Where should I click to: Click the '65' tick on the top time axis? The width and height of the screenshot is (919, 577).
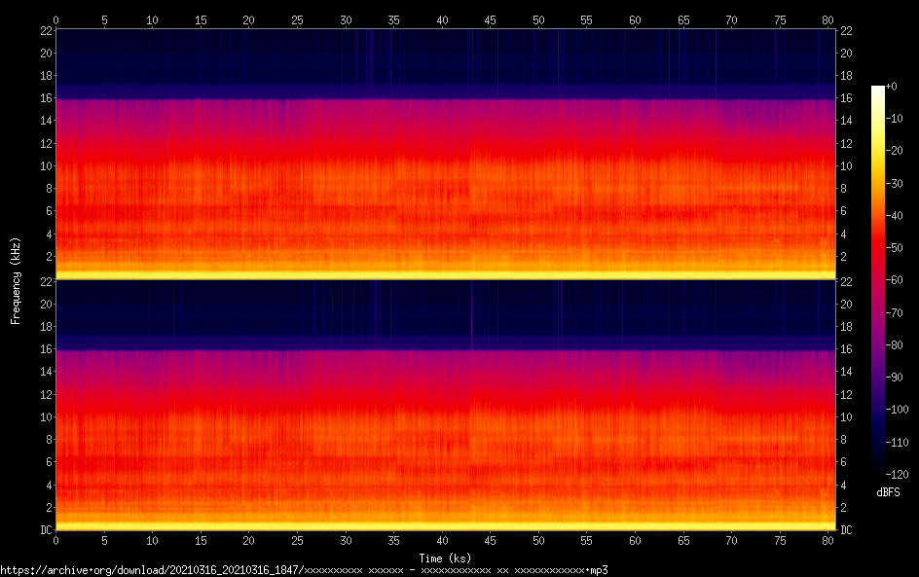[x=683, y=19]
